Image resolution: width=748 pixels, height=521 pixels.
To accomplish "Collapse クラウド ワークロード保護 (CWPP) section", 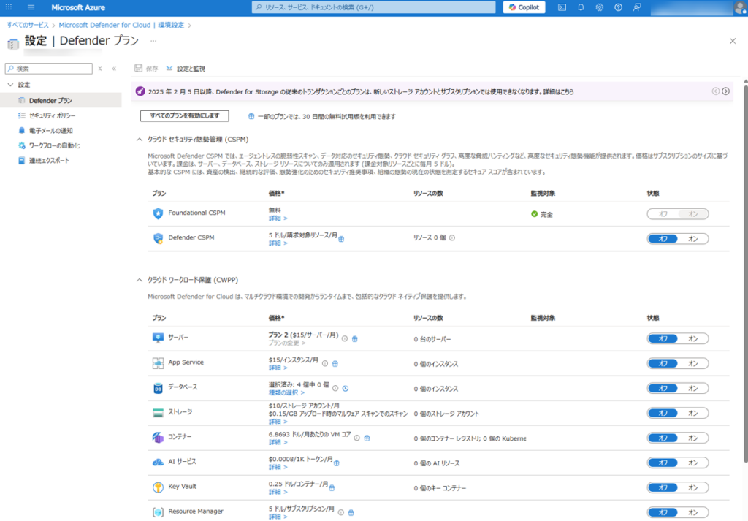I will 140,280.
